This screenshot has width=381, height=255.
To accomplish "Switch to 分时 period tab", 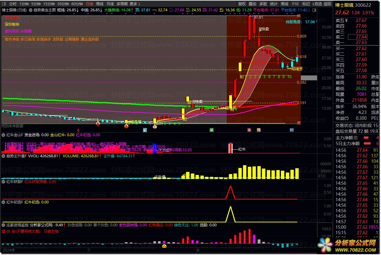I will [13, 4].
